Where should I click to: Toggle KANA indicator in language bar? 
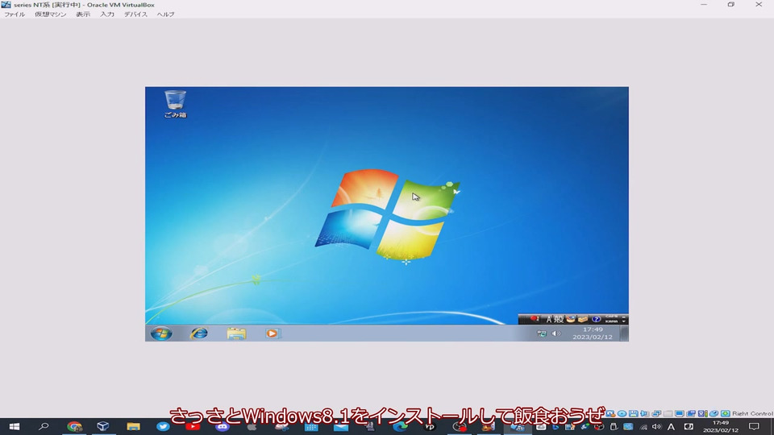(611, 321)
